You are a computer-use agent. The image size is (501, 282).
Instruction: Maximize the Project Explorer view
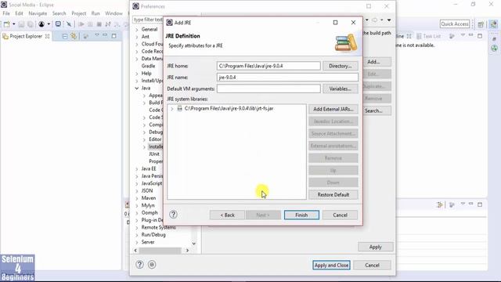coord(114,36)
